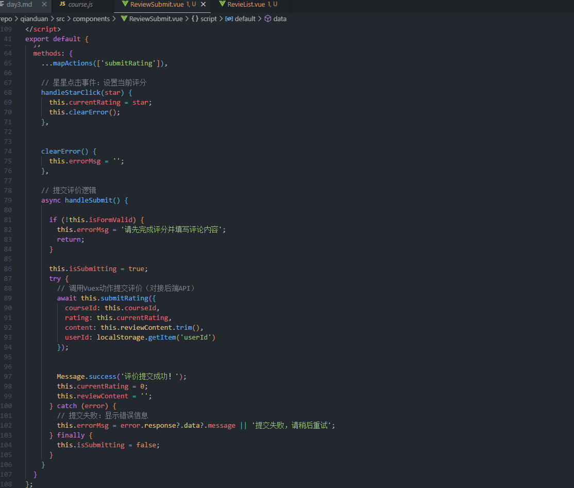Click the script breadcrumb symbol
This screenshot has width=574, height=488.
[x=209, y=19]
